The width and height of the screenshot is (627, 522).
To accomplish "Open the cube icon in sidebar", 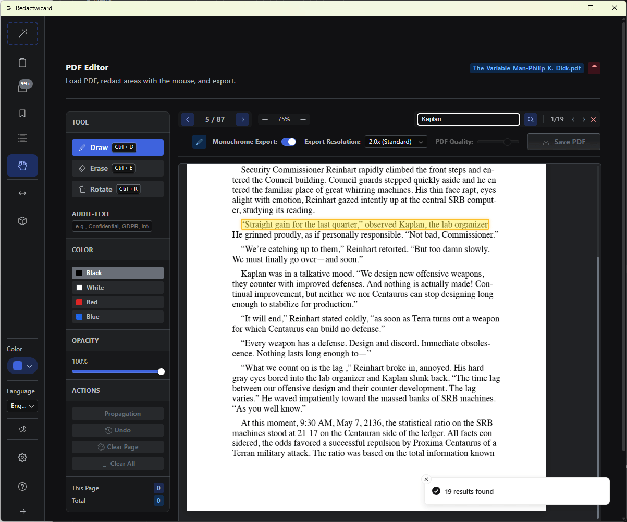I will pos(22,221).
